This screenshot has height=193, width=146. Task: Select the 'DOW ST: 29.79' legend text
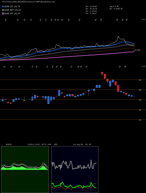12,6
